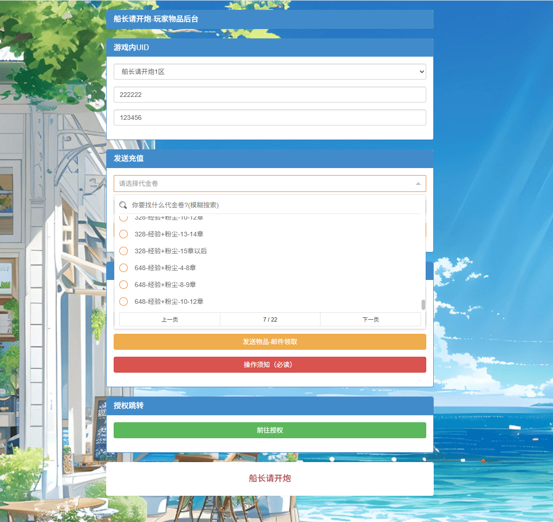Click the green 前往授权 button
The height and width of the screenshot is (522, 553).
click(269, 430)
